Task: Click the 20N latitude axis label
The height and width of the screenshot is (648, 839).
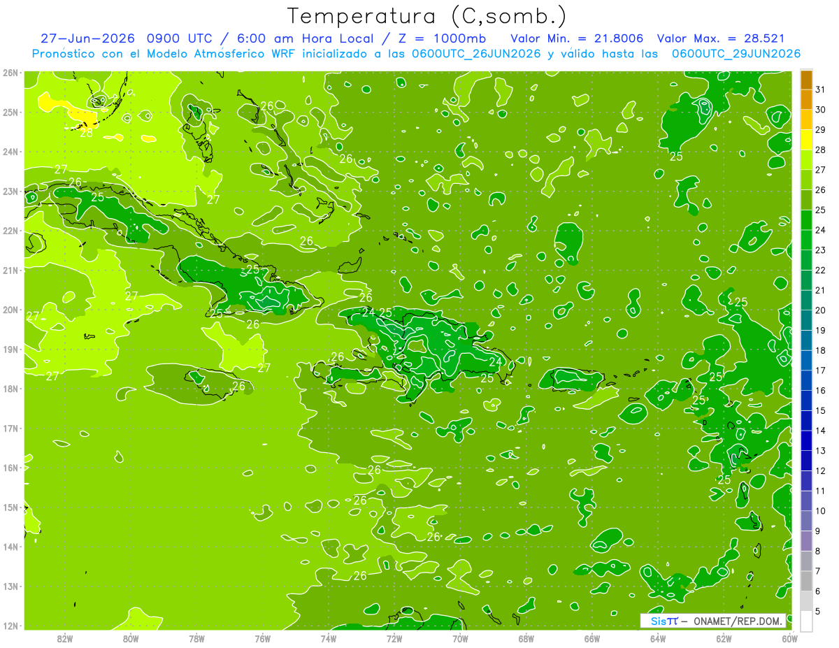Action: click(10, 310)
